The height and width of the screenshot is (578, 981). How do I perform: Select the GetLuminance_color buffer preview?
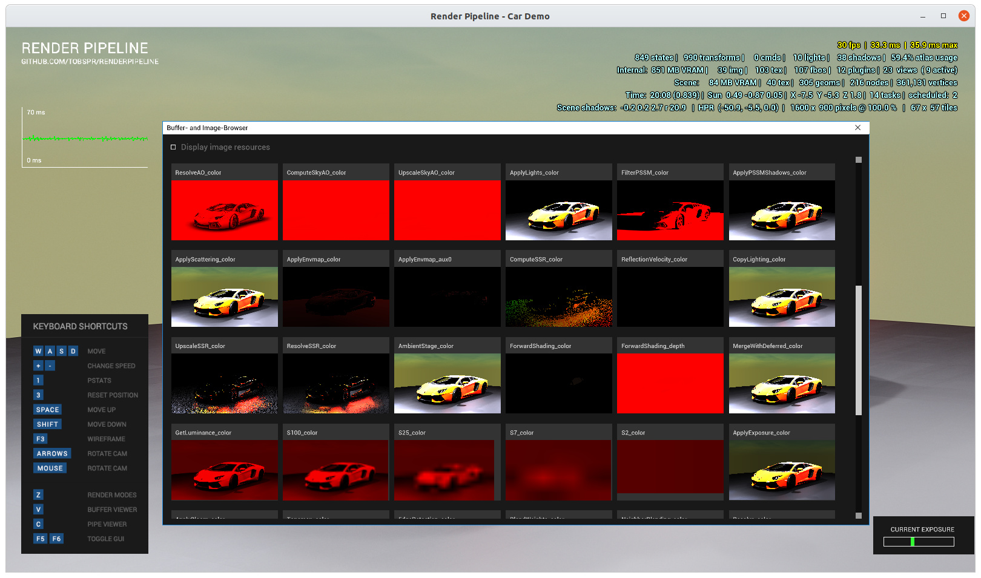coord(225,470)
